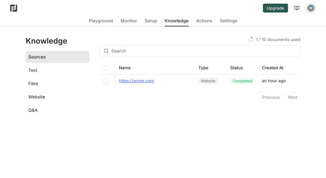
Task: Toggle selection of the Website source row
Action: coord(106,81)
